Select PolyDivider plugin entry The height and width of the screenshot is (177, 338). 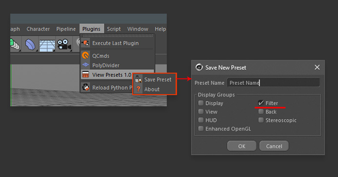tap(118, 65)
